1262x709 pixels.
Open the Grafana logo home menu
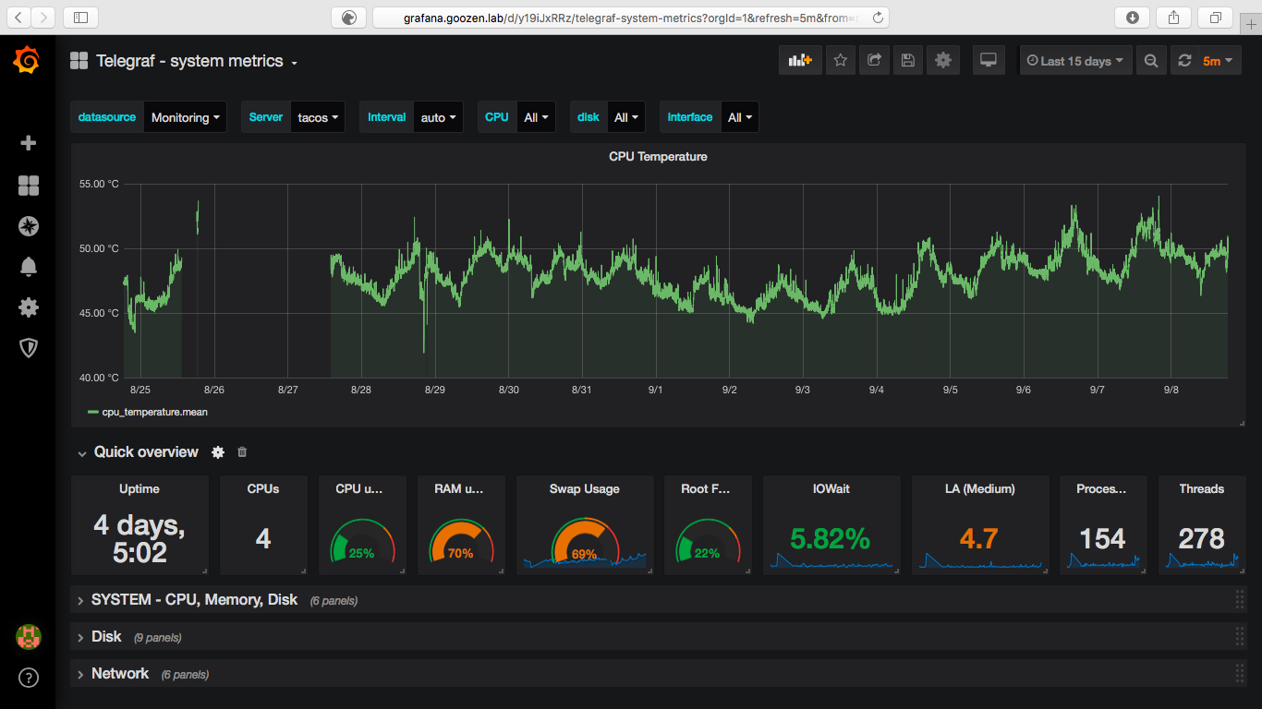(x=27, y=61)
